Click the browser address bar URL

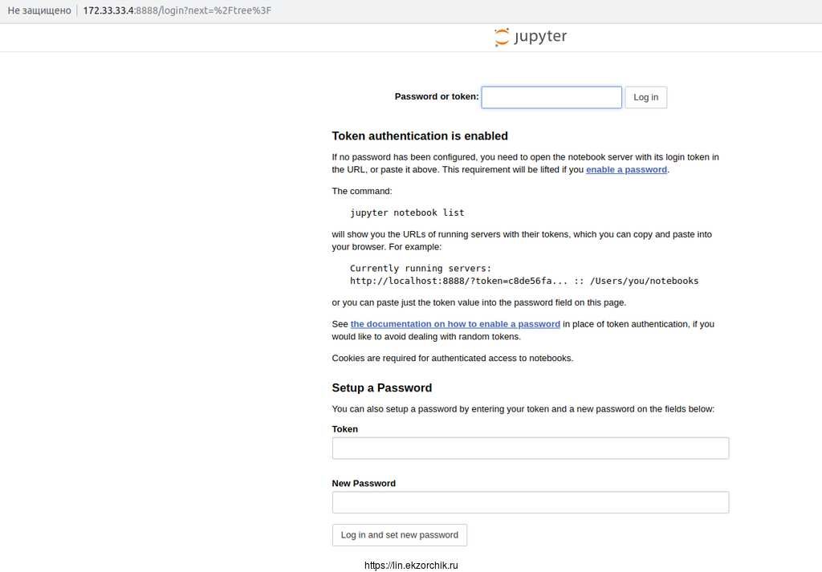[177, 10]
